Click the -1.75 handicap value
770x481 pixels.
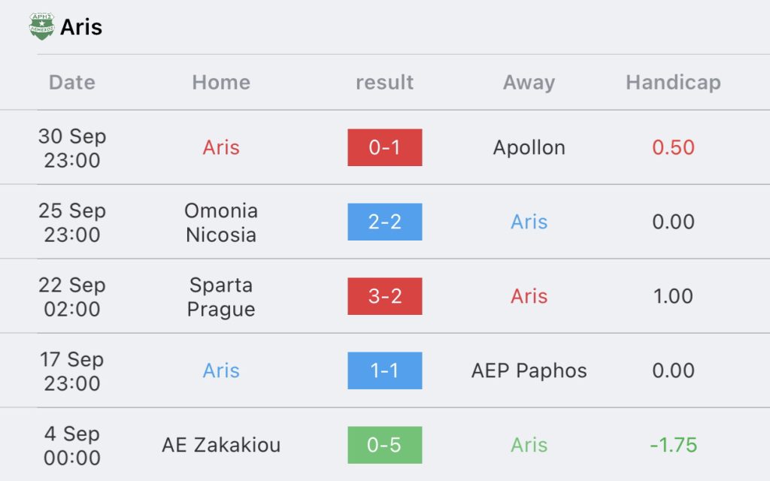click(x=673, y=445)
